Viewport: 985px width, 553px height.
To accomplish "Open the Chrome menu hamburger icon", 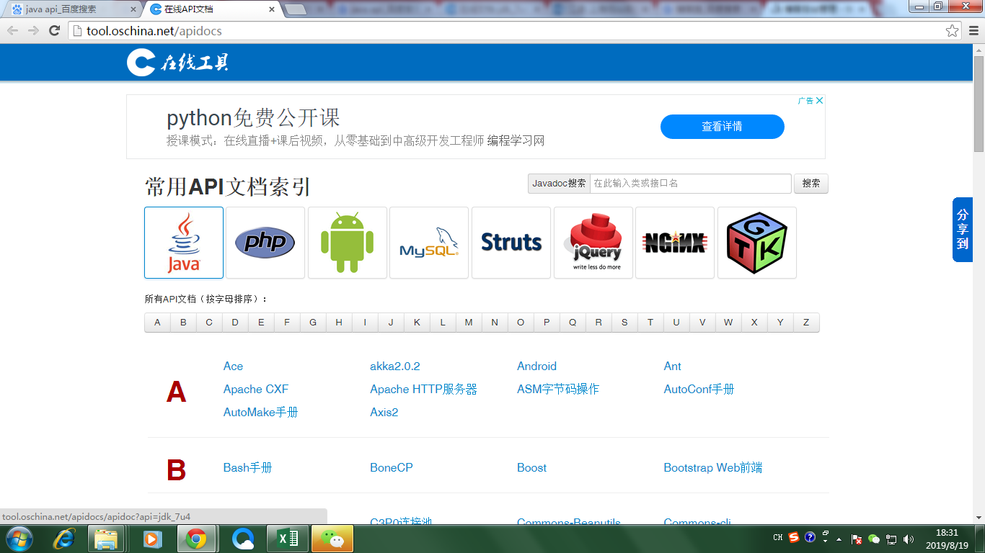I will (x=973, y=30).
